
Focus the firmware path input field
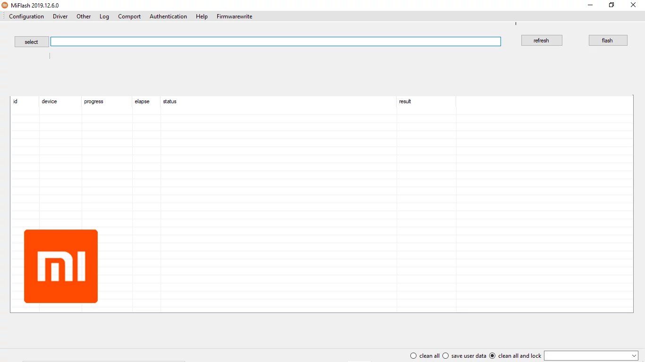point(276,41)
